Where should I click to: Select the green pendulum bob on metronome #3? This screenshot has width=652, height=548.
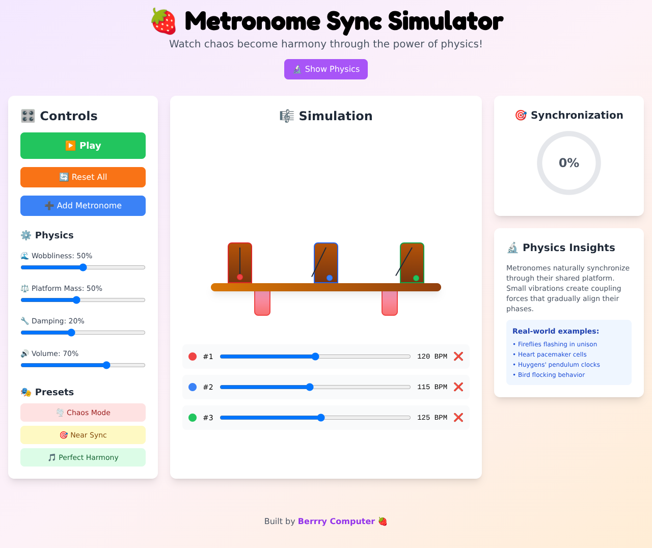[x=416, y=278]
